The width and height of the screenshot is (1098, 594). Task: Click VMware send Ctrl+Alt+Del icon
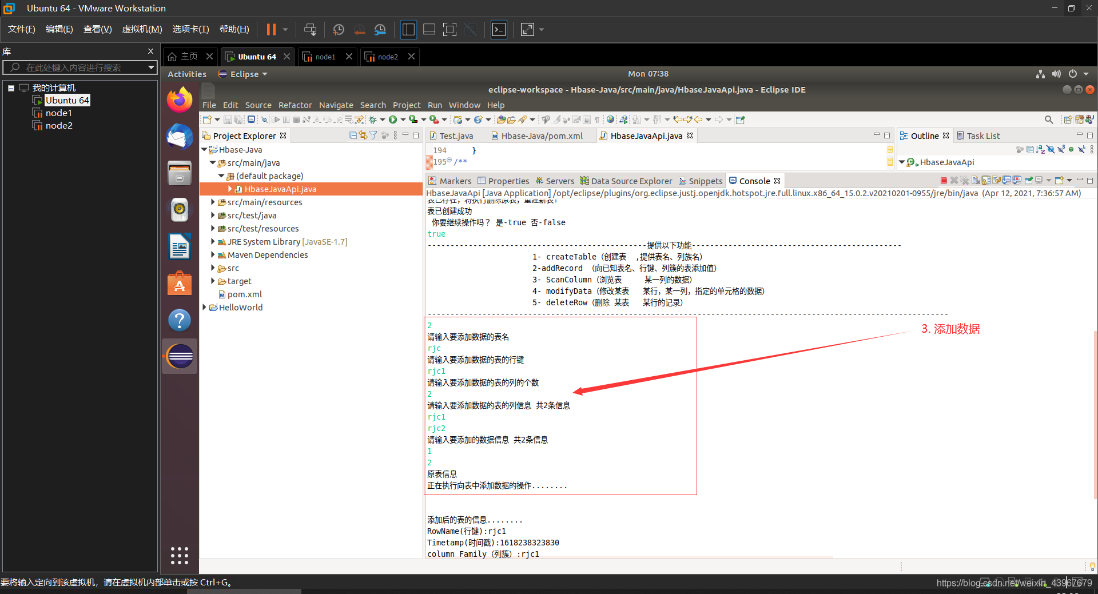[310, 29]
